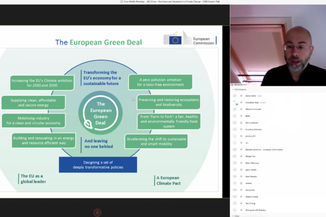Click the central European Green Deal circle

(101, 113)
